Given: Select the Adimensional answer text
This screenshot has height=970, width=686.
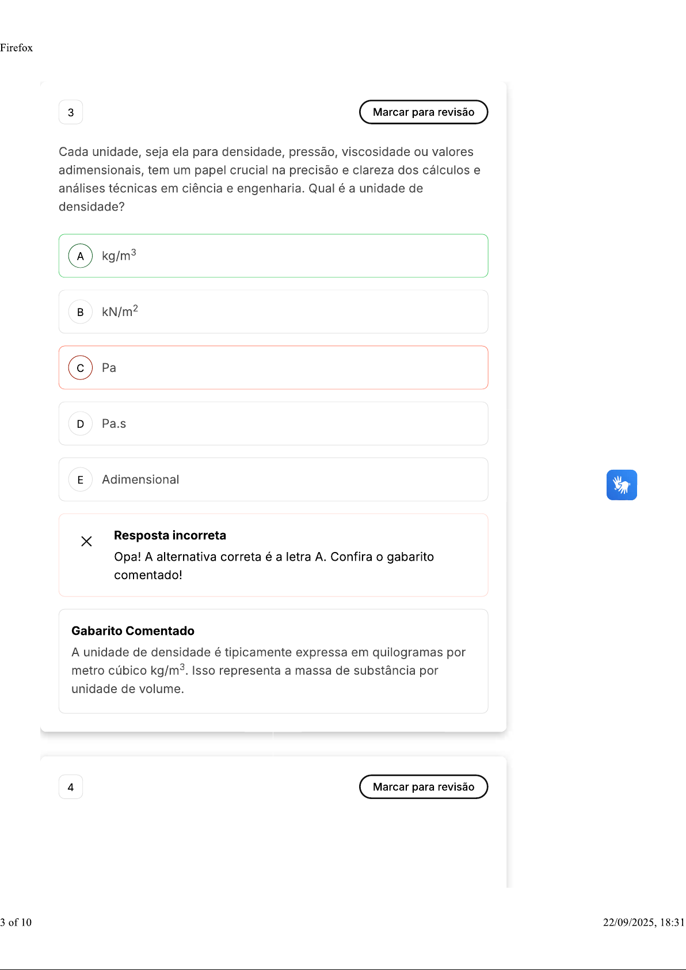Looking at the screenshot, I should 140,480.
